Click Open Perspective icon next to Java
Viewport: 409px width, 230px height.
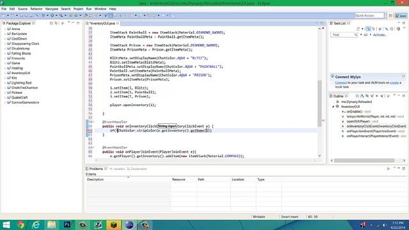[x=390, y=15]
